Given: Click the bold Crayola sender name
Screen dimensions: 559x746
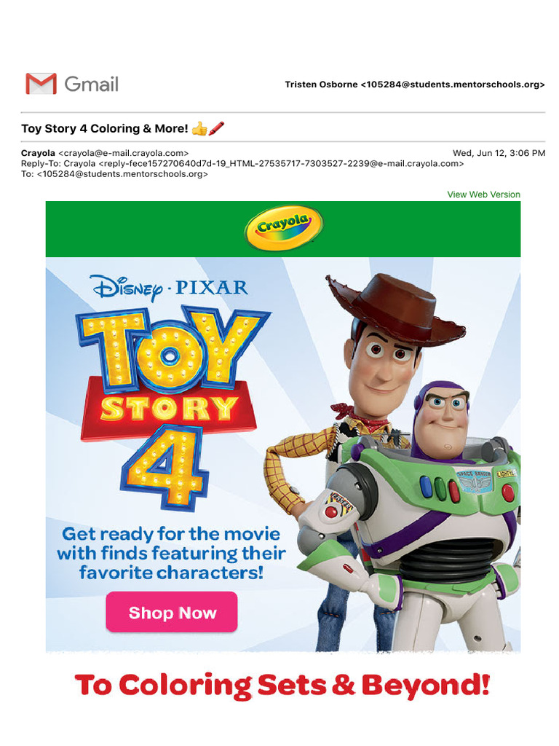Looking at the screenshot, I should pyautogui.click(x=38, y=153).
